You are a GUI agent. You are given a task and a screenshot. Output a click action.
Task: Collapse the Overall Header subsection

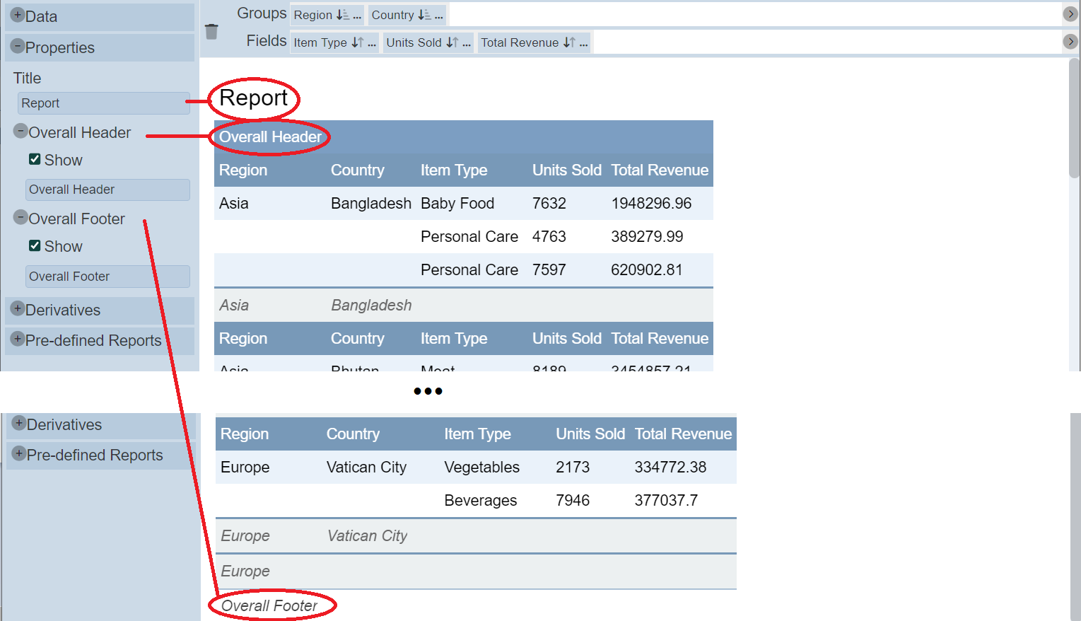(21, 132)
